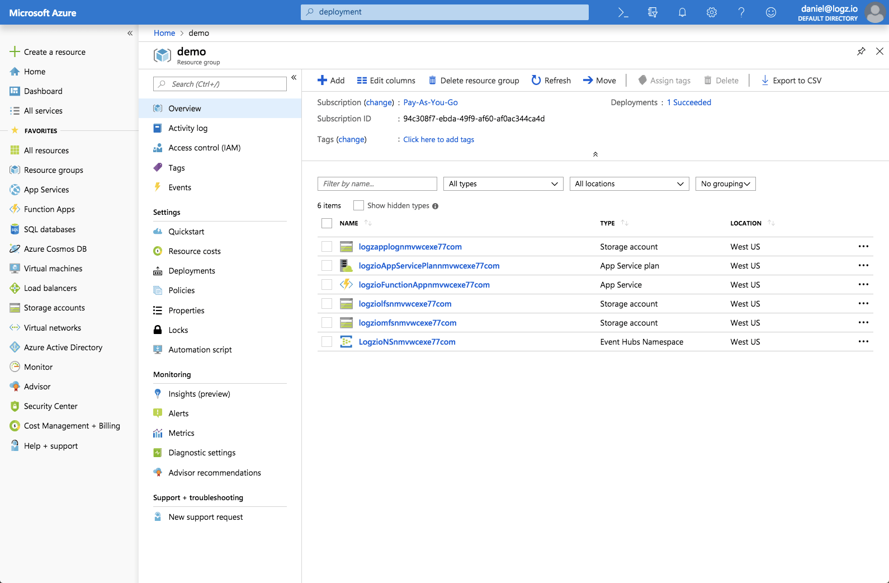Click the Click here to add tags link
This screenshot has width=889, height=583.
tap(439, 139)
